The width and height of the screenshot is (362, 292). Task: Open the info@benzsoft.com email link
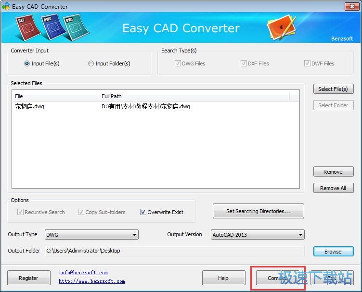[x=83, y=272]
